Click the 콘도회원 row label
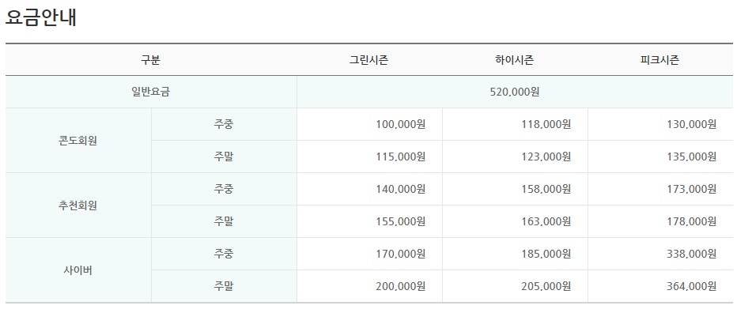Viewport: 752px width, 313px height. (x=77, y=141)
